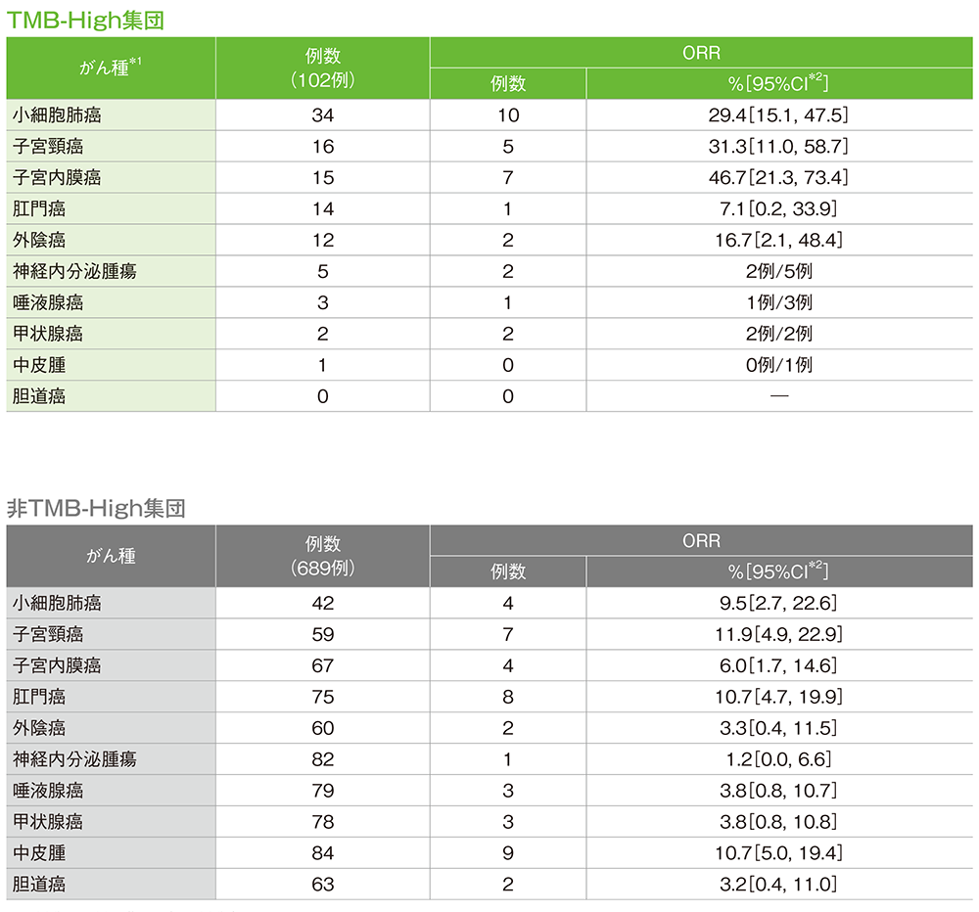Select 胆道癌 row label in non-TMB-High table
The height and width of the screenshot is (912, 979).
pos(39,885)
